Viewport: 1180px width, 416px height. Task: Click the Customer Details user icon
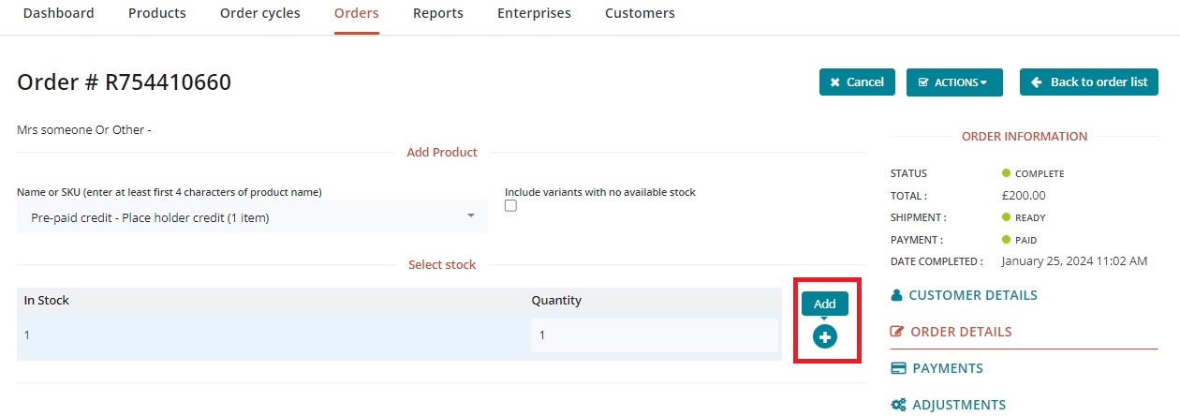[x=897, y=295]
